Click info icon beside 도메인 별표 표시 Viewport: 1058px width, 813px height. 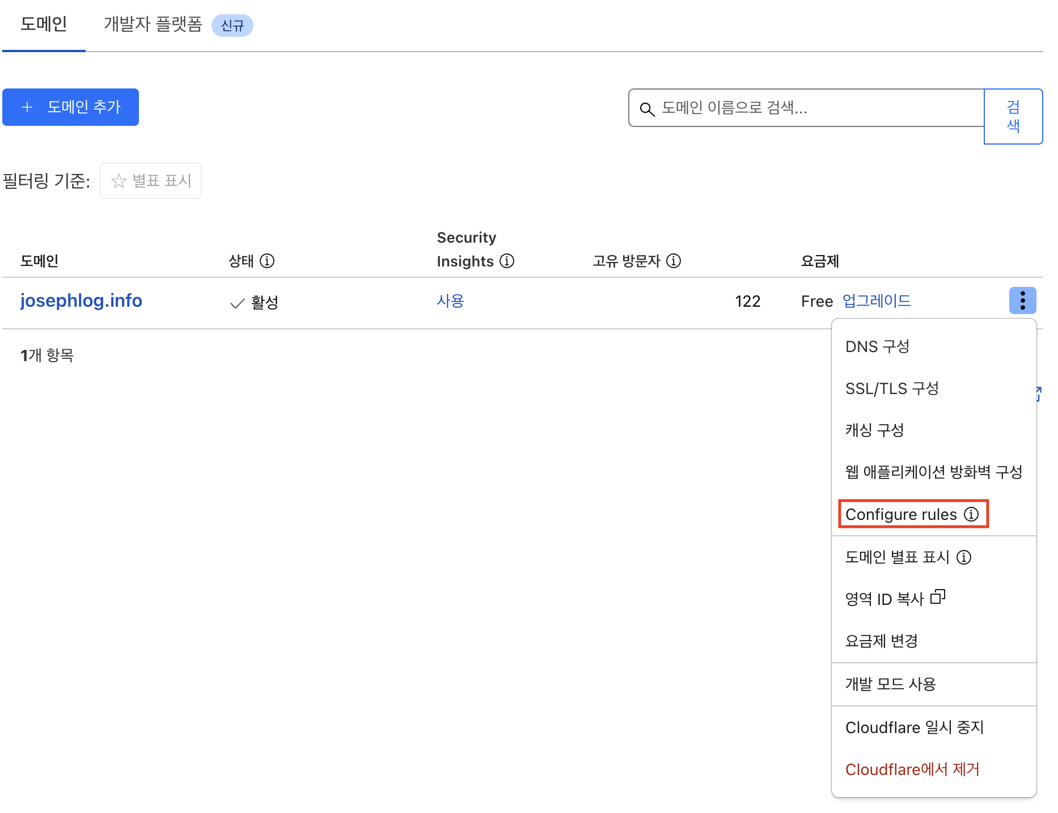coord(964,557)
